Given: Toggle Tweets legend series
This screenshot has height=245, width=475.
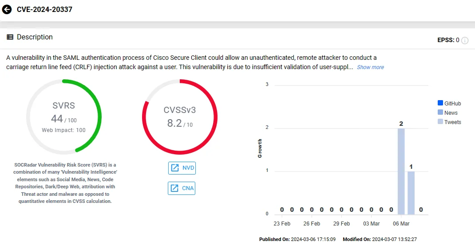Looking at the screenshot, I should [449, 122].
